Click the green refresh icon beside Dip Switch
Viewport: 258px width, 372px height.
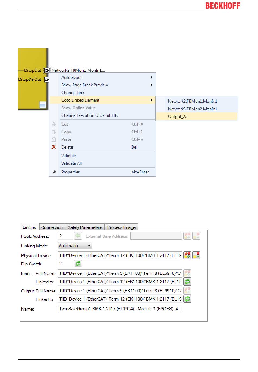(x=78, y=263)
